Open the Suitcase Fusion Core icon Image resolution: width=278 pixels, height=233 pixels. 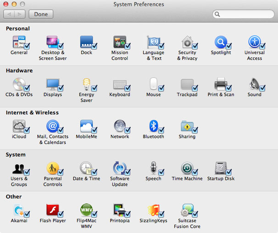(x=187, y=210)
